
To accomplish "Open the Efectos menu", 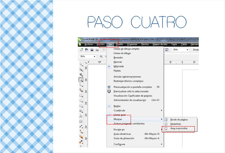I will [x=145, y=44].
